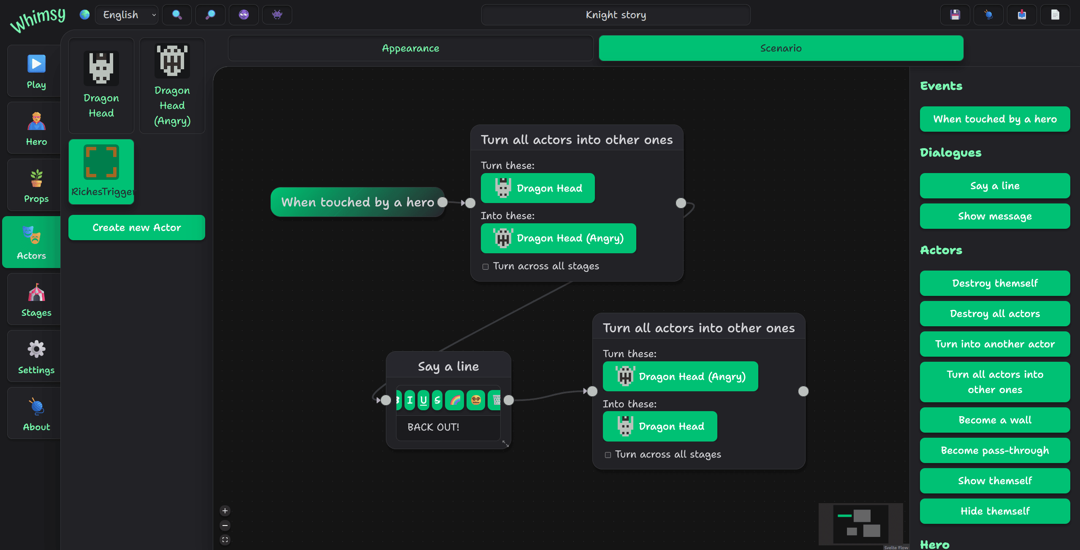Add a Show message dialogue block
This screenshot has width=1080, height=550.
(x=995, y=216)
